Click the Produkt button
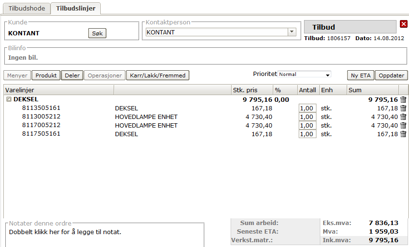The width and height of the screenshot is (409, 247). coord(46,75)
